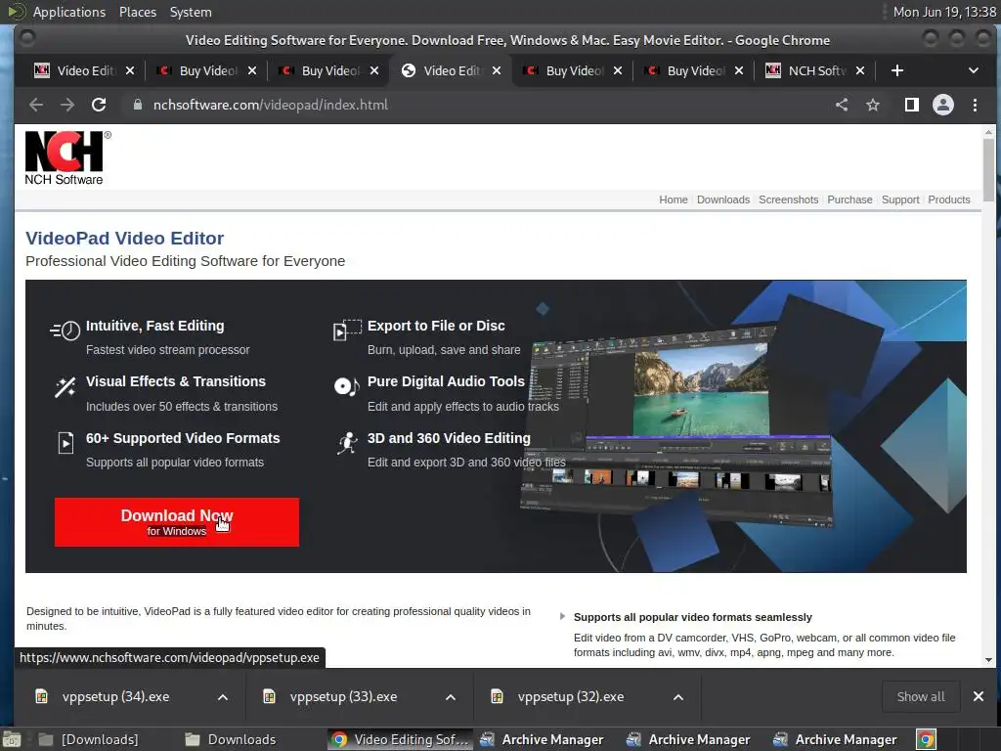Reload the current page

point(99,105)
